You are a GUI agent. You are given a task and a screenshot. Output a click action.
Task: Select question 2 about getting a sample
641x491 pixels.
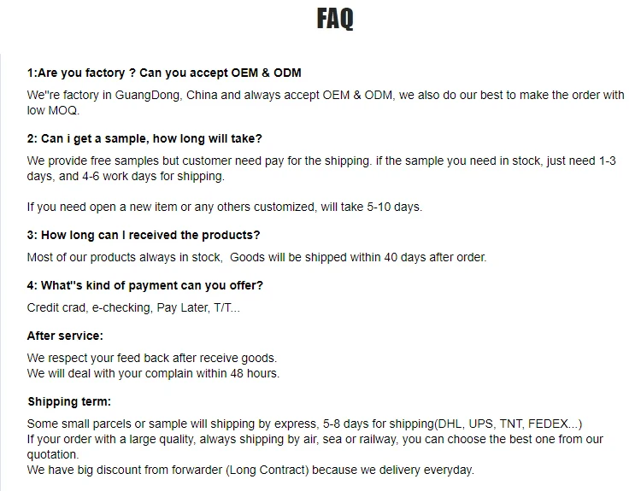click(144, 138)
